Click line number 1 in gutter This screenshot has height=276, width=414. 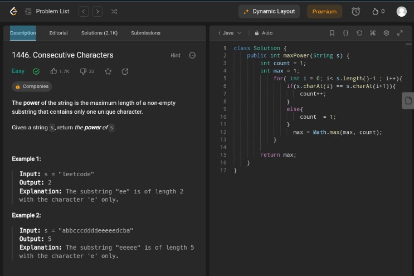pyautogui.click(x=225, y=48)
